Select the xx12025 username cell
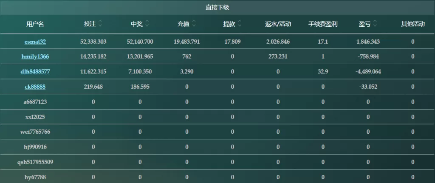Image resolution: width=435 pixels, height=183 pixels. click(35, 117)
